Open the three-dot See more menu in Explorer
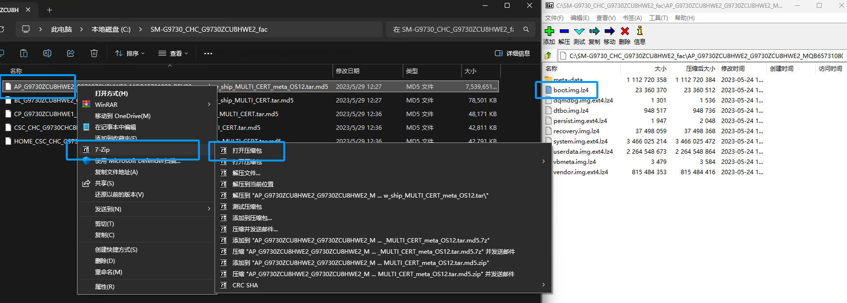Screen dimensions: 847x303 tap(208, 54)
